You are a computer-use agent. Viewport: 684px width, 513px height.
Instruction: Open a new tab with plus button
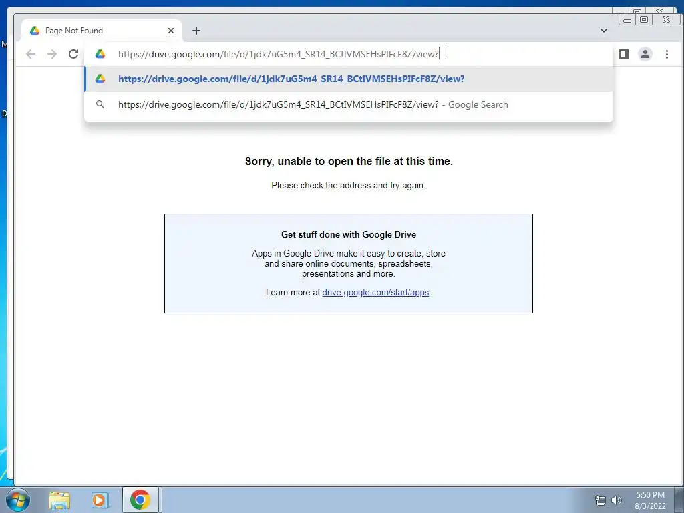tap(196, 31)
